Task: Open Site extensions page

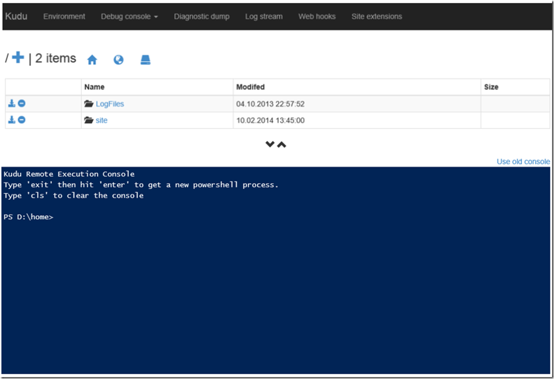Action: (377, 17)
